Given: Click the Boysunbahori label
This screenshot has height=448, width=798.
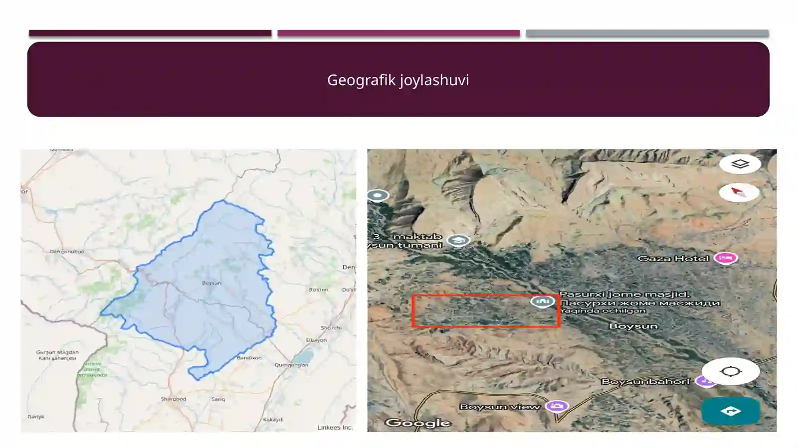Looking at the screenshot, I should (x=645, y=382).
